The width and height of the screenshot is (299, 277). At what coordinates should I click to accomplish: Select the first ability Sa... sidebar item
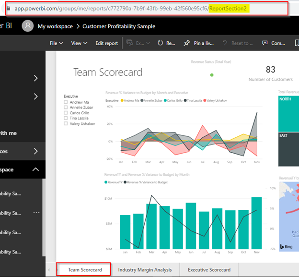pyautogui.click(x=11, y=193)
